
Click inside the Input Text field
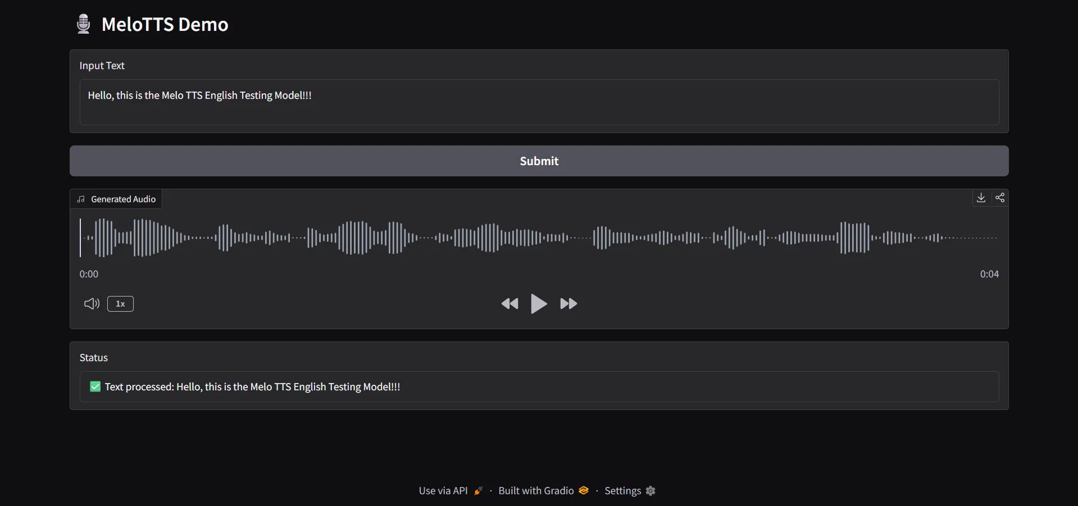tap(539, 102)
